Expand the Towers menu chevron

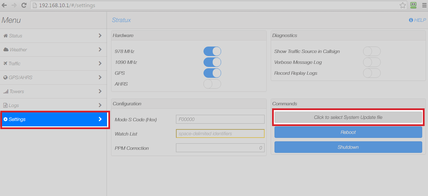tap(100, 91)
